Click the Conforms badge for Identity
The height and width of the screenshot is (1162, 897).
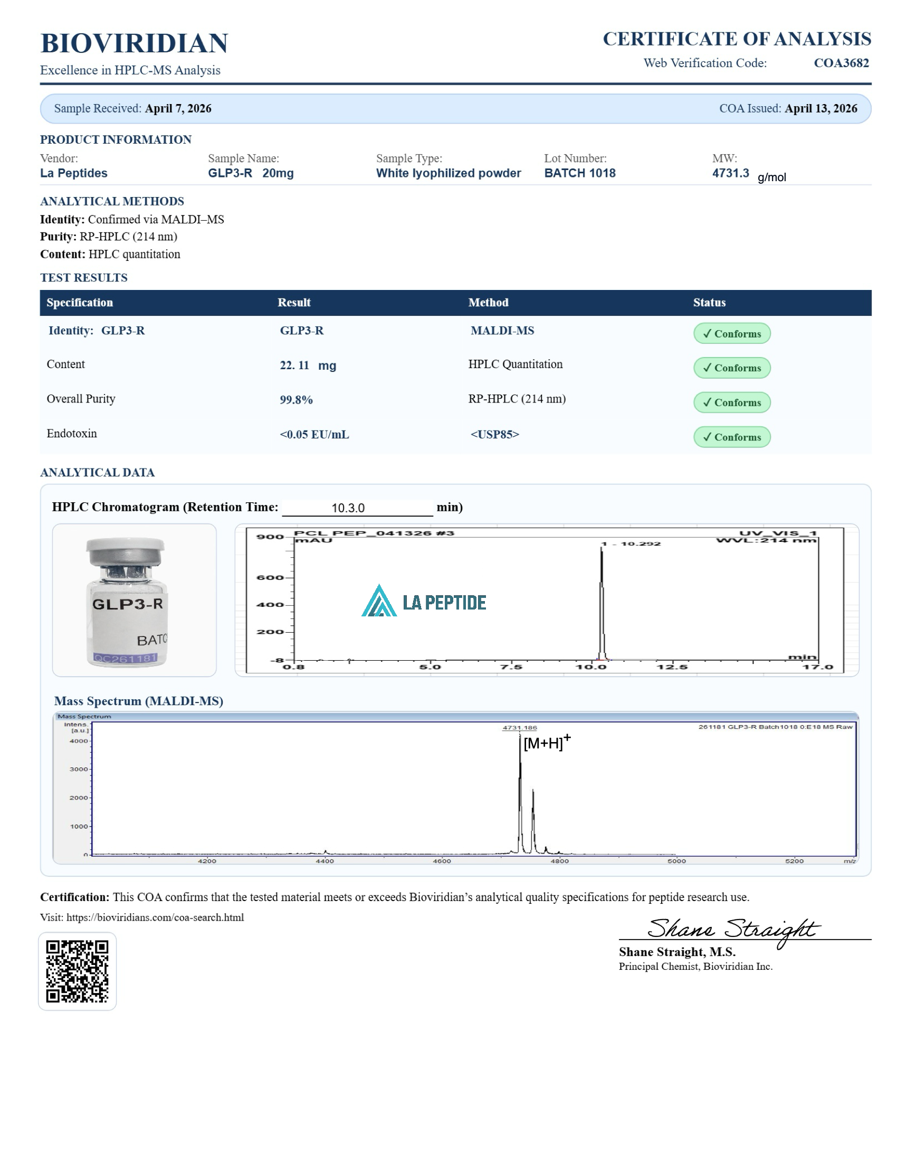coord(731,334)
